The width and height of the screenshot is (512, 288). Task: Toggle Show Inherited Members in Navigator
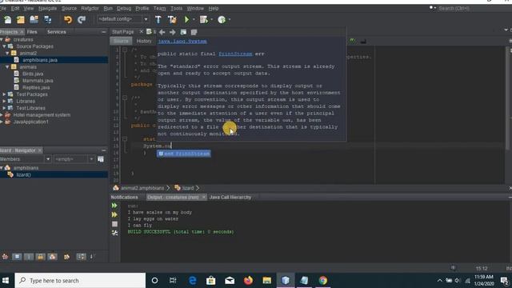pyautogui.click(x=5, y=257)
